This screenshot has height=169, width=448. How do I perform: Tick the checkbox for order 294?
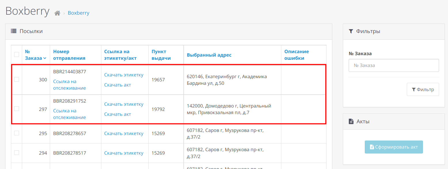click(x=17, y=153)
